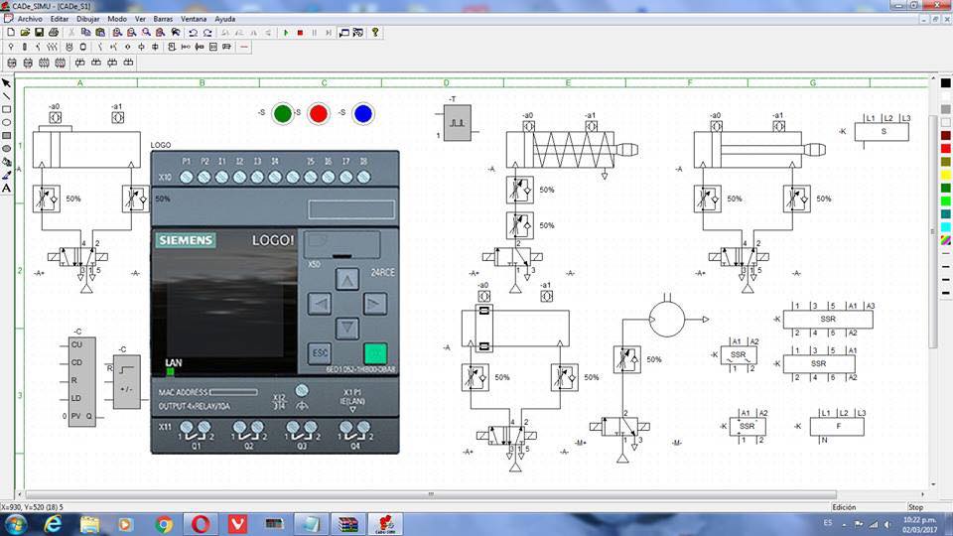Viewport: 953px width, 536px height.
Task: Pick the black color swatch
Action: pyautogui.click(x=946, y=83)
